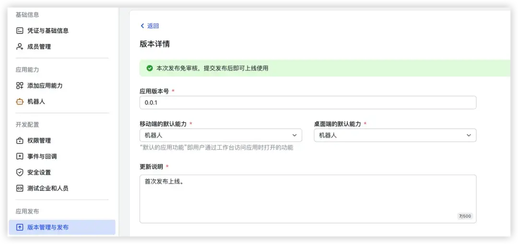
Task: Click the 添加应用能力 grid icon
Action: pyautogui.click(x=20, y=86)
